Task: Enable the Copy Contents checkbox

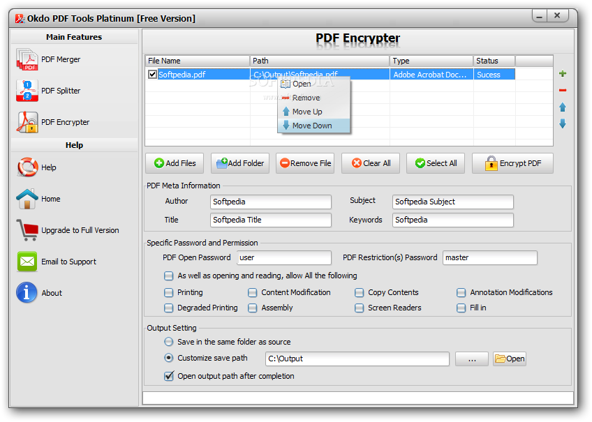Action: pos(359,293)
